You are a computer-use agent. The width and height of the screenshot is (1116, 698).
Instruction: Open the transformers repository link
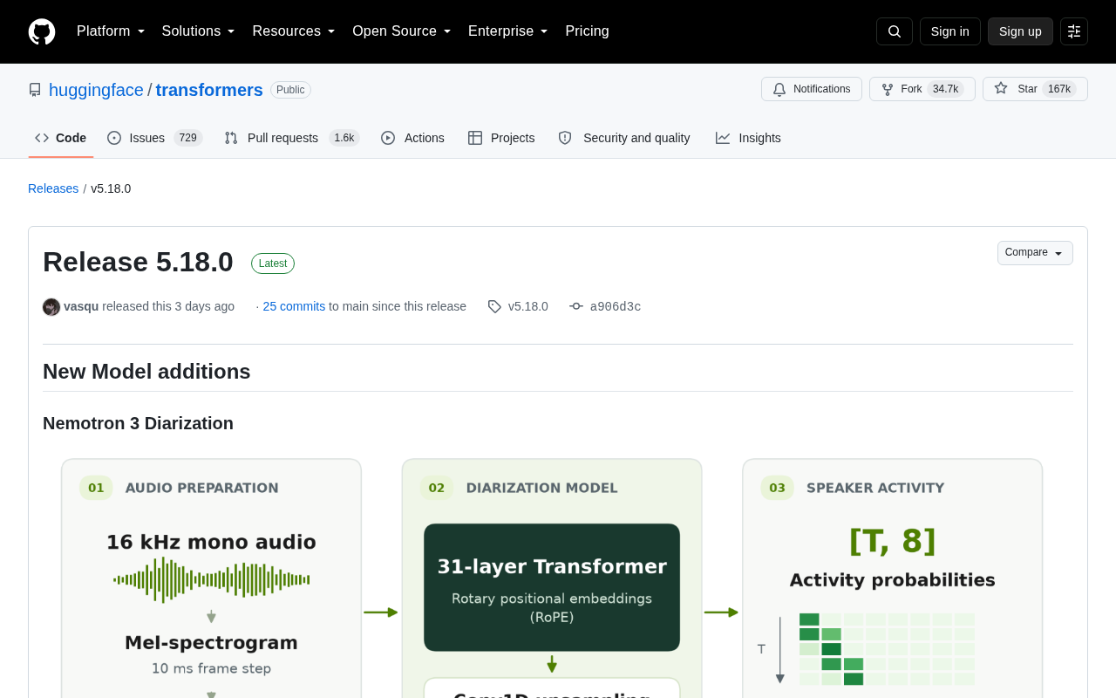pos(209,90)
